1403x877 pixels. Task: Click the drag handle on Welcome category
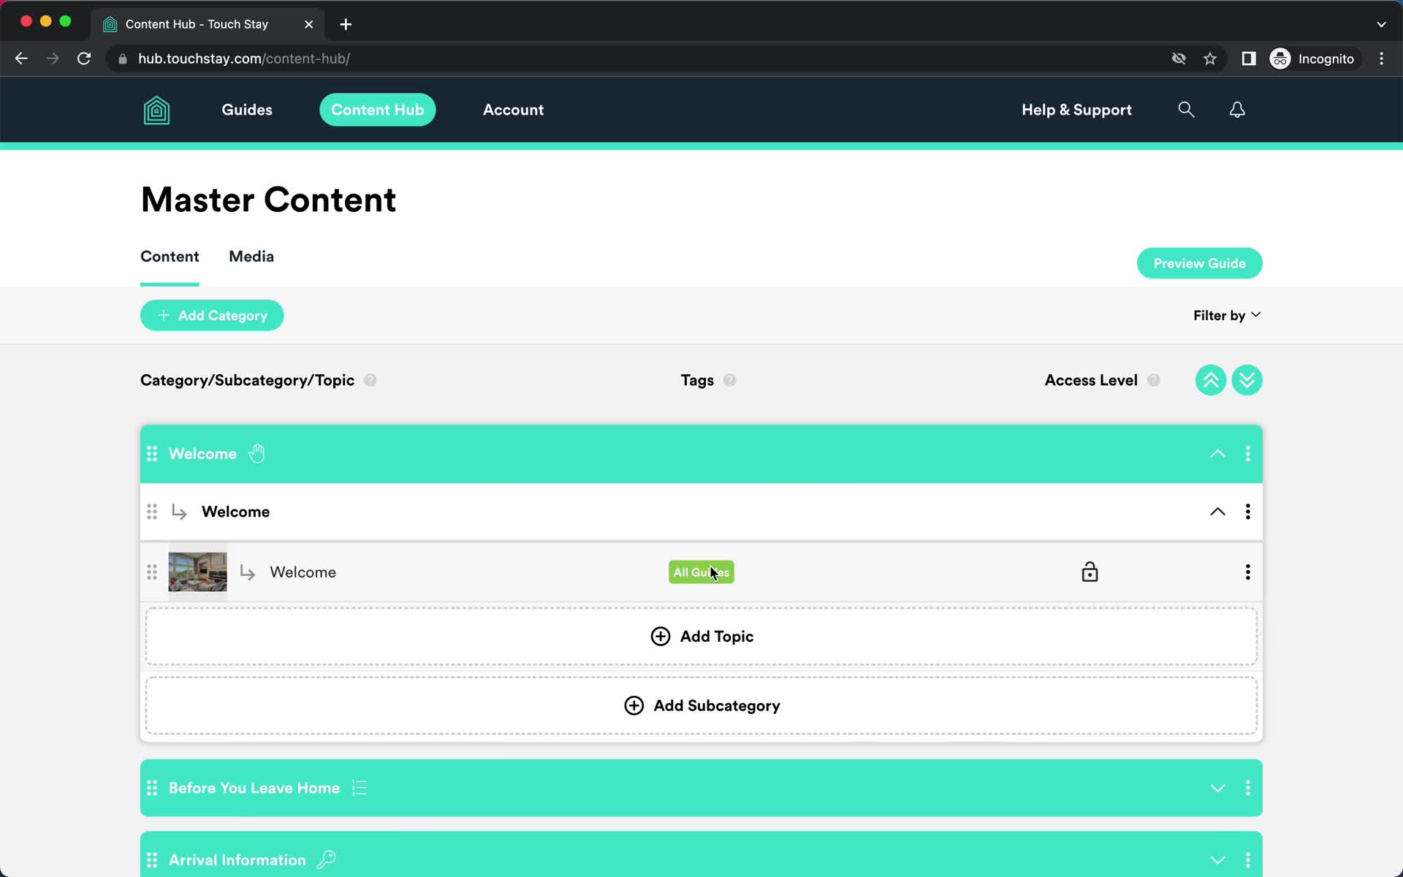(151, 454)
